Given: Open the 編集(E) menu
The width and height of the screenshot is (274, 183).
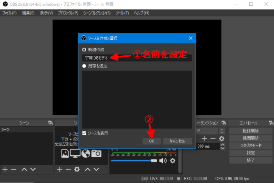Looking at the screenshot, I should tap(28, 13).
